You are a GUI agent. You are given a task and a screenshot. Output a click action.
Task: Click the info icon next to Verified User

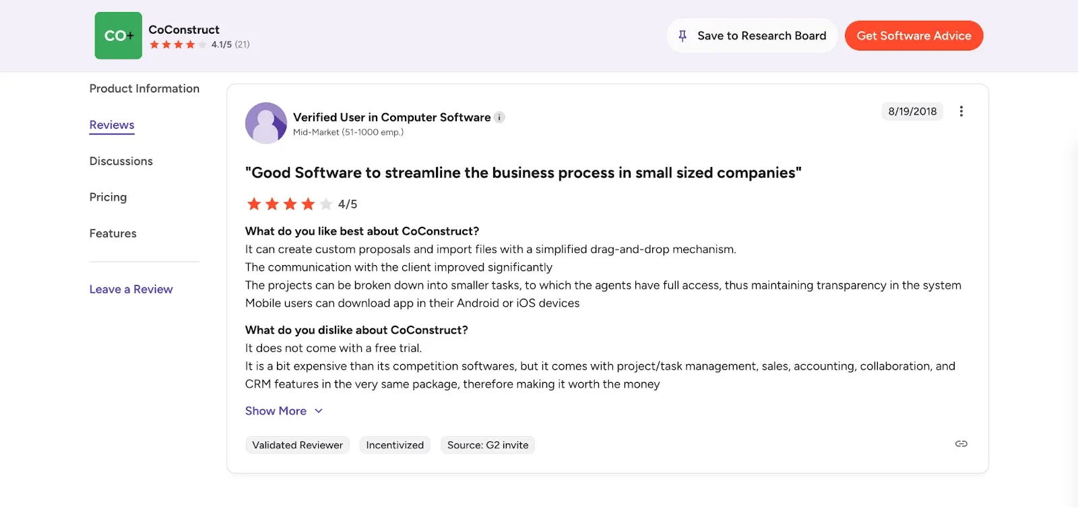[x=499, y=118]
